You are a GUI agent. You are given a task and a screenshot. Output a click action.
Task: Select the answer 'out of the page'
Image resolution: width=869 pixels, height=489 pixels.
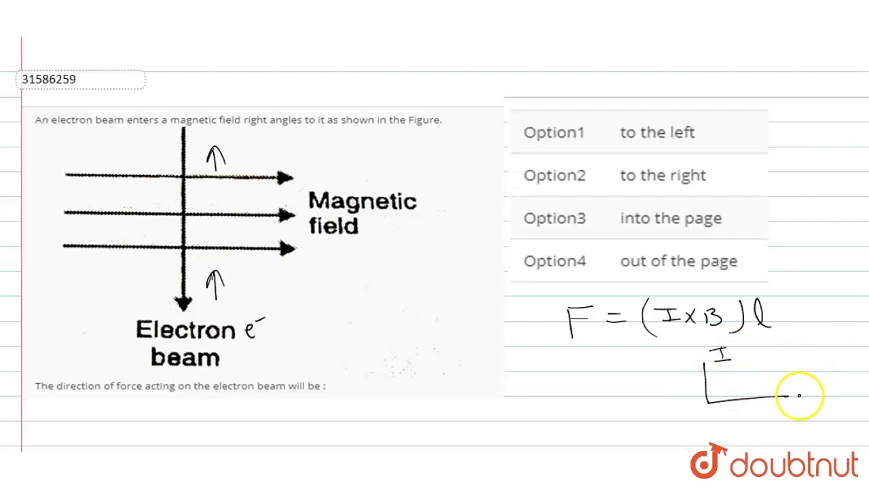(678, 261)
